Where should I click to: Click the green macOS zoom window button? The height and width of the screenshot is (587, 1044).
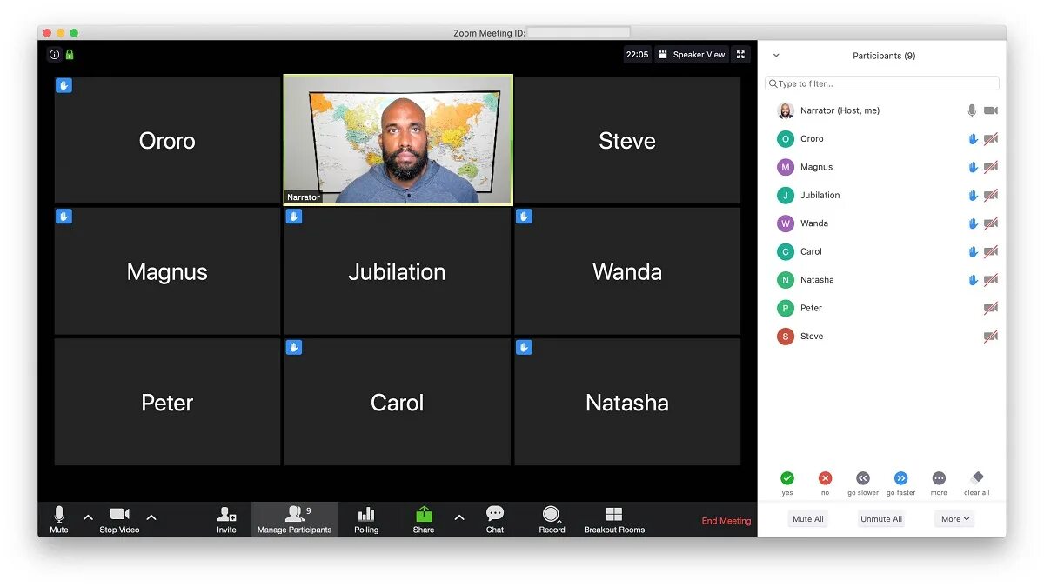point(74,33)
